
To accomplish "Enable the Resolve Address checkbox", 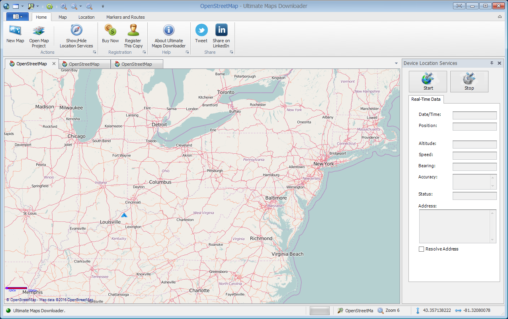I will tap(421, 249).
